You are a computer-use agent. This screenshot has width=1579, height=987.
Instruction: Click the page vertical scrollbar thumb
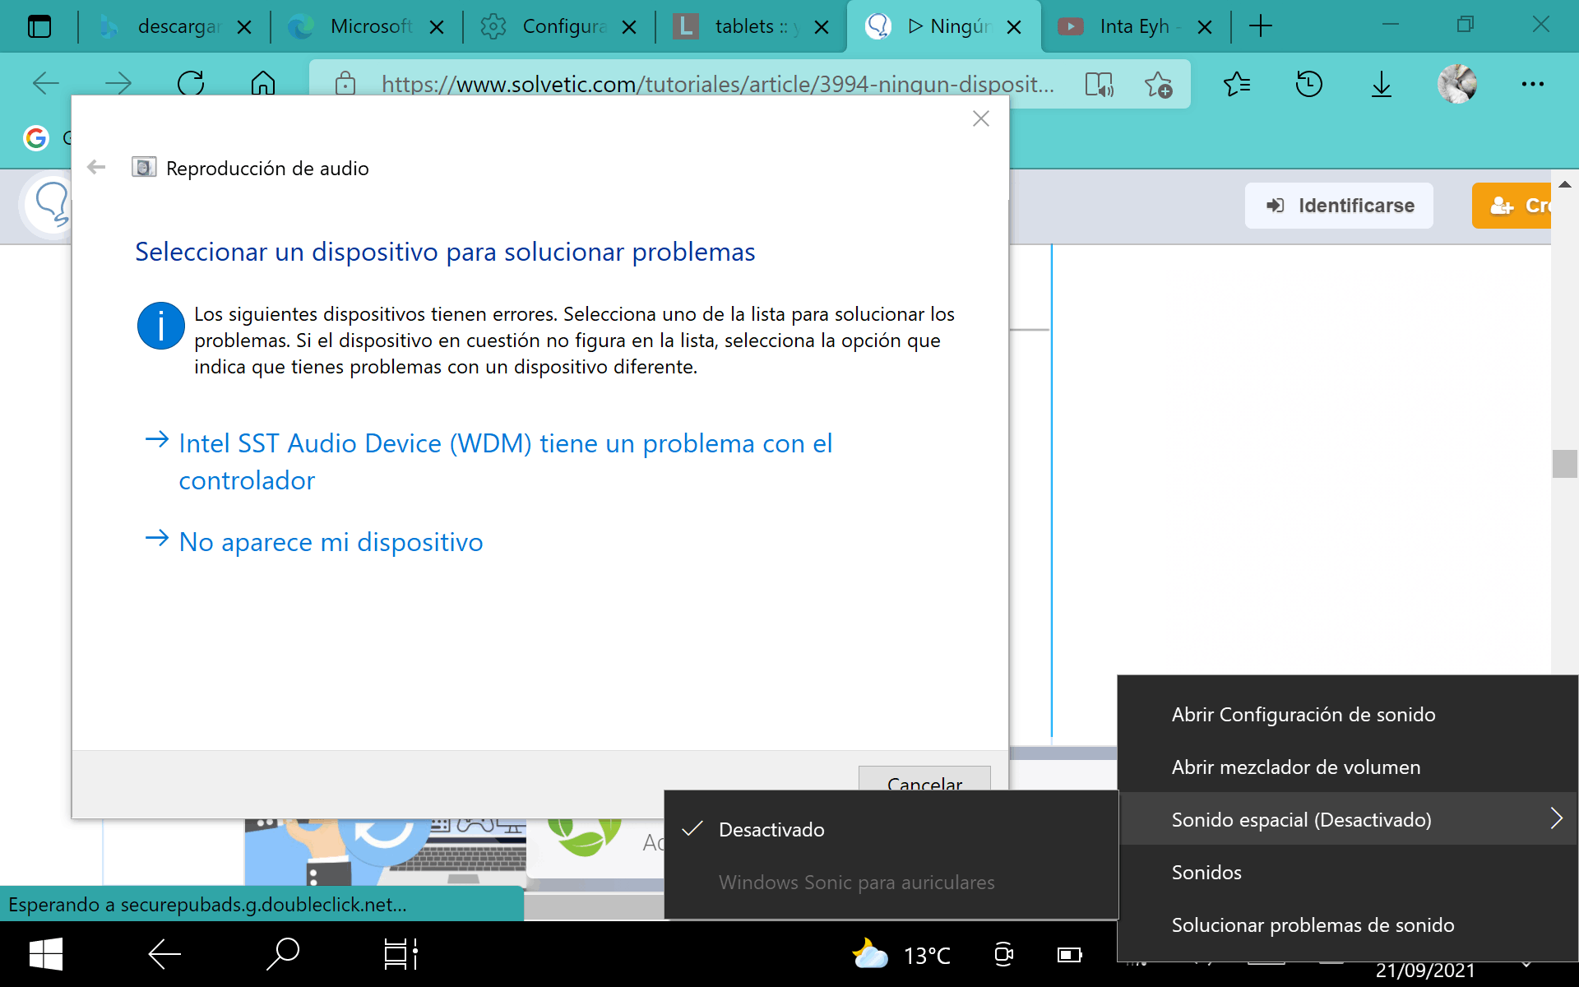pyautogui.click(x=1564, y=464)
